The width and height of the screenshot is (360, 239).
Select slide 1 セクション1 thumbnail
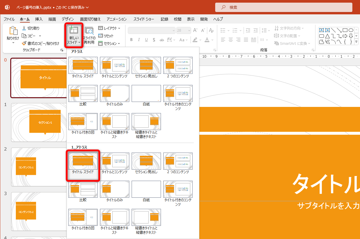click(x=39, y=122)
